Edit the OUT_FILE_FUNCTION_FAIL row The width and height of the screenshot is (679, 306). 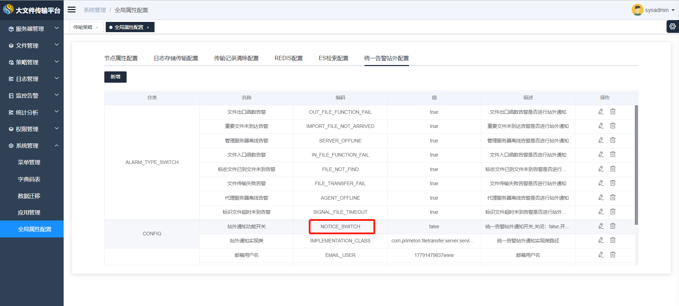coord(601,112)
